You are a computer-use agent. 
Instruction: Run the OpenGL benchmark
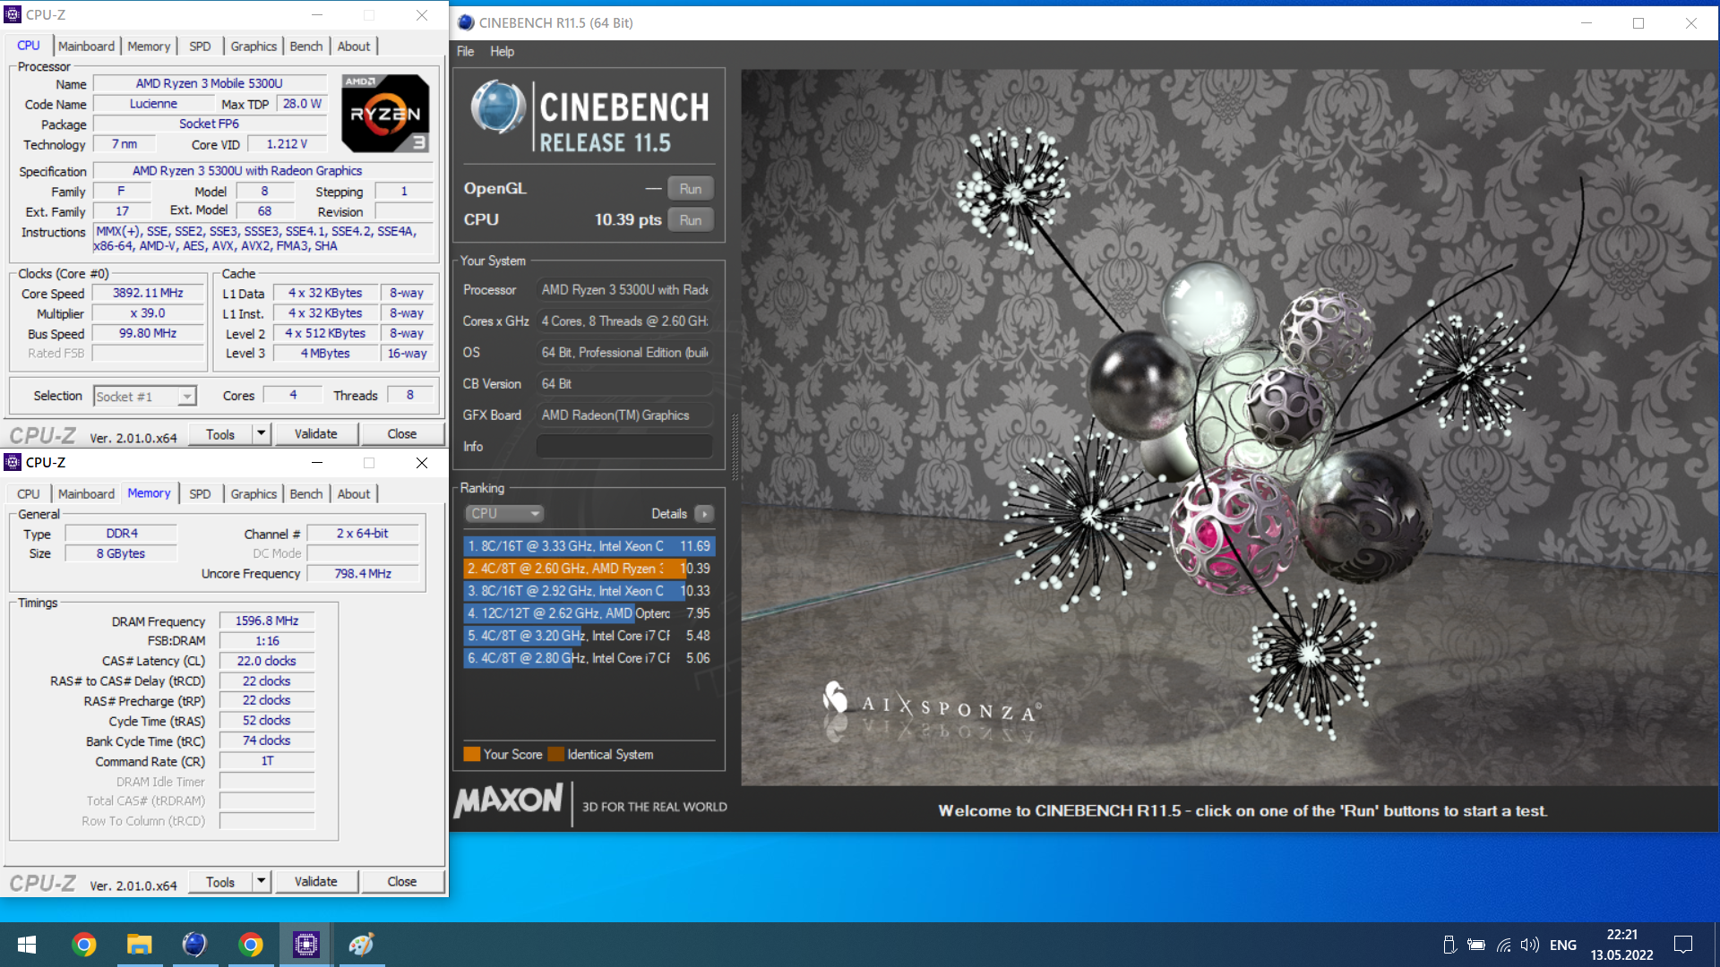[690, 189]
